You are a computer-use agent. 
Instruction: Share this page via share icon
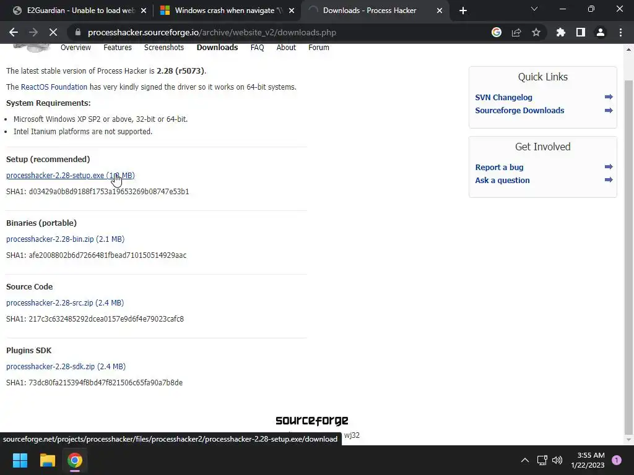pos(516,32)
